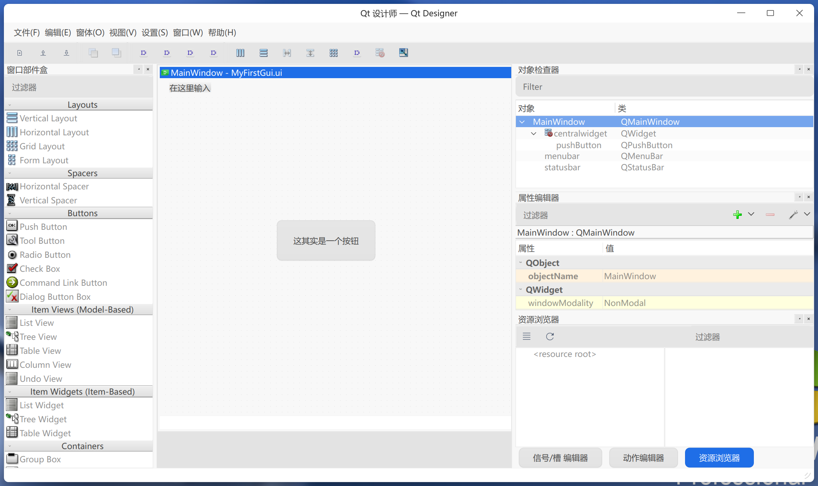Click the 在这里输入 menu placeholder
The width and height of the screenshot is (818, 486).
tap(190, 88)
